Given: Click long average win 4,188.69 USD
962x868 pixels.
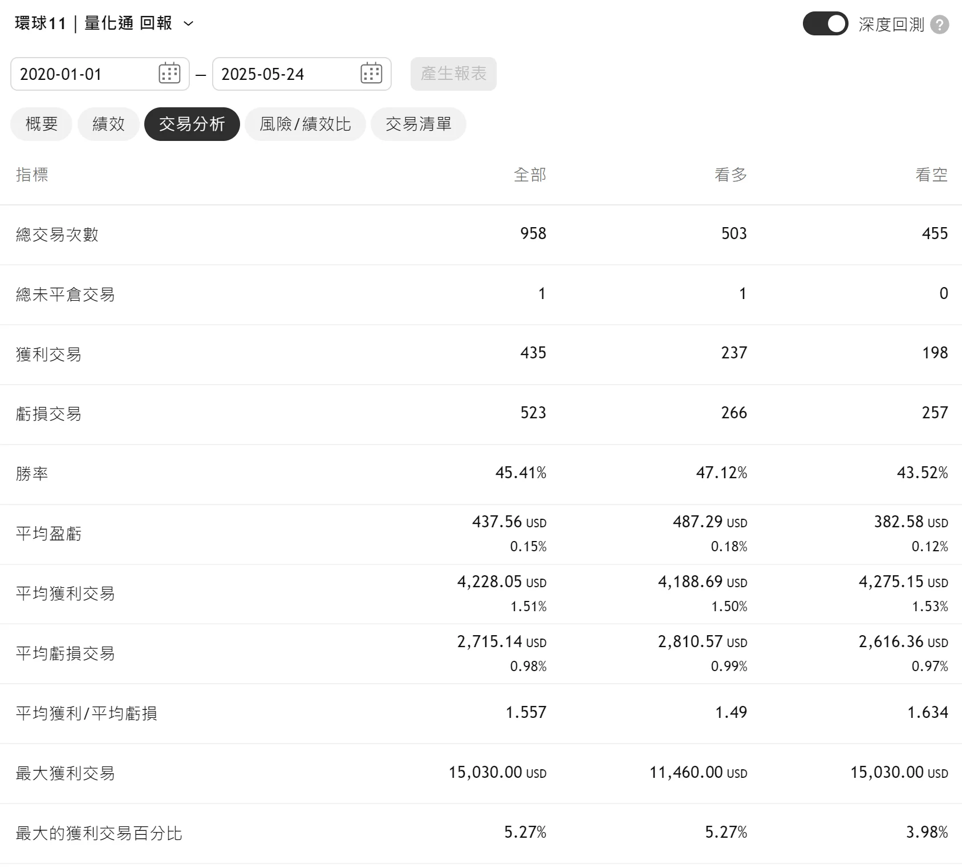Looking at the screenshot, I should [x=703, y=582].
